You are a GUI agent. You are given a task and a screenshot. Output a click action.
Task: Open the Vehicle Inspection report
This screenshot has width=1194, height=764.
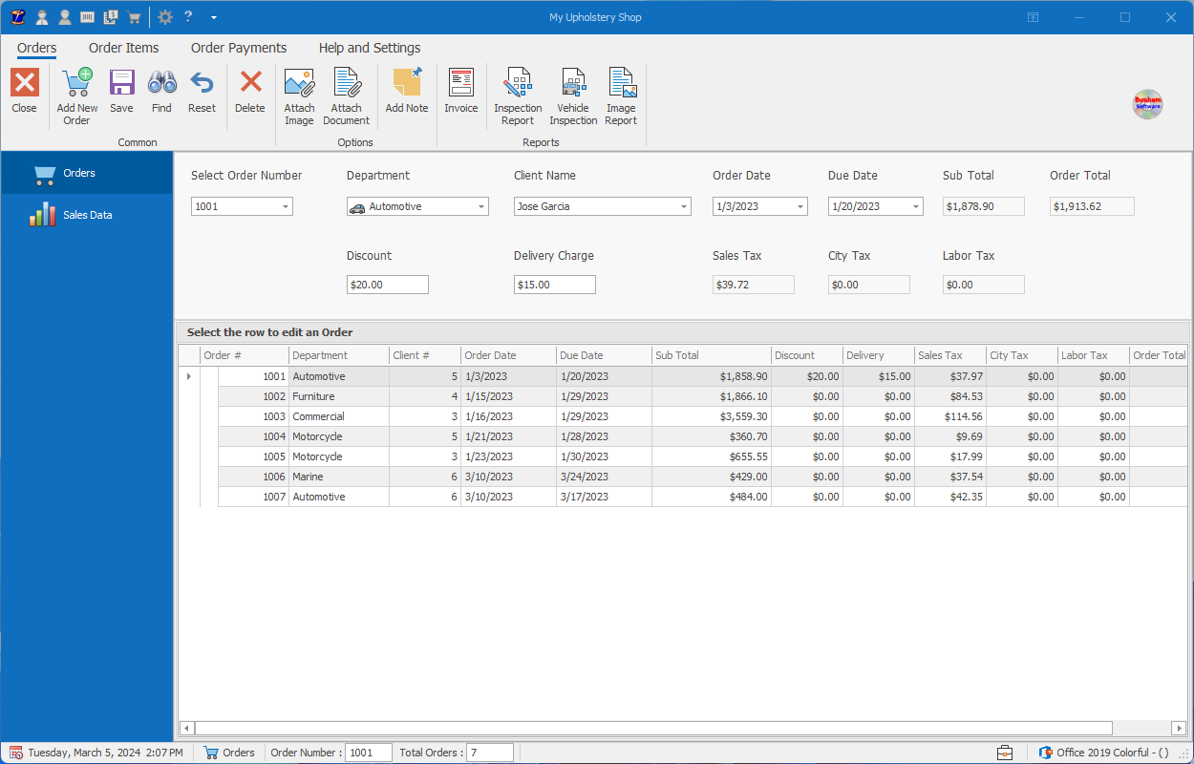(573, 93)
